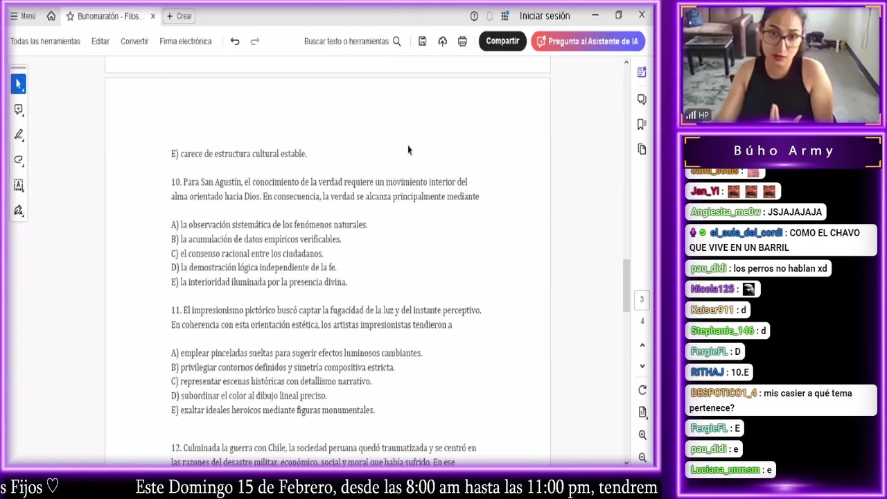The width and height of the screenshot is (887, 499).
Task: Click the cloud upload icon
Action: [442, 42]
